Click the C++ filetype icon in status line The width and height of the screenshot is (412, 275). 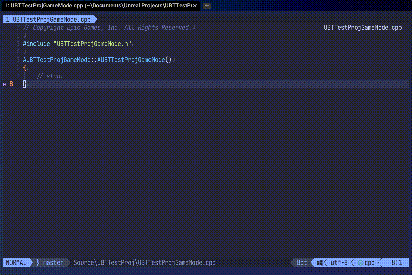(x=361, y=262)
